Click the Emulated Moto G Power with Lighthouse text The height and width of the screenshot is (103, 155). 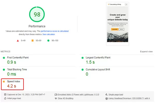point(78,94)
